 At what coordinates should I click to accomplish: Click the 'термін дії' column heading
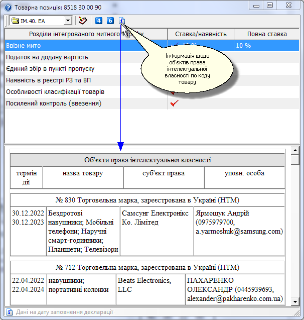tap(27, 177)
